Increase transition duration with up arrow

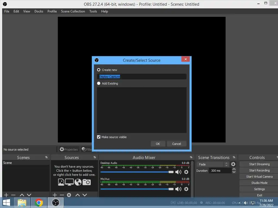(234, 169)
